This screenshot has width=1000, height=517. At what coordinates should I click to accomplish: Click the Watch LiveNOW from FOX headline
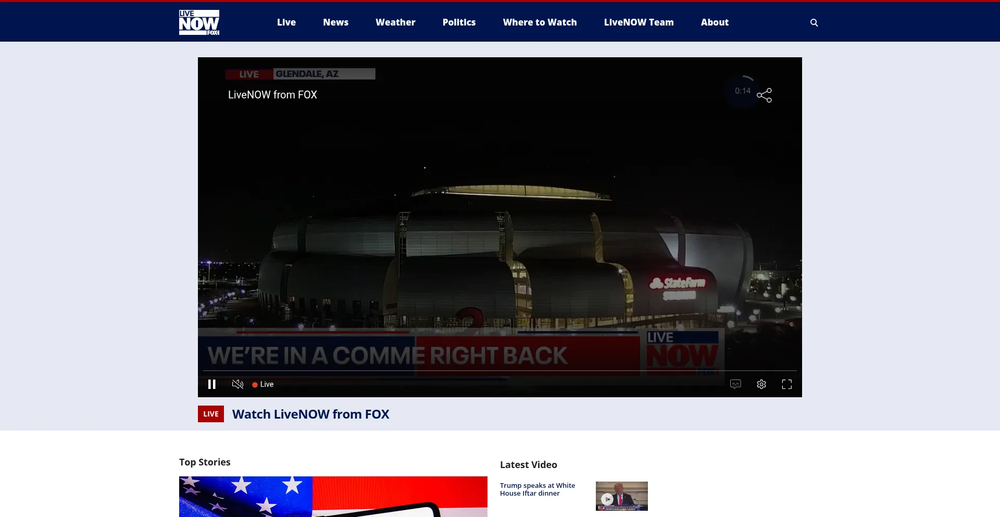pos(310,414)
